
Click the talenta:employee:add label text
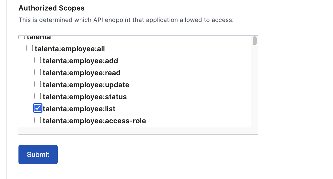tap(80, 61)
